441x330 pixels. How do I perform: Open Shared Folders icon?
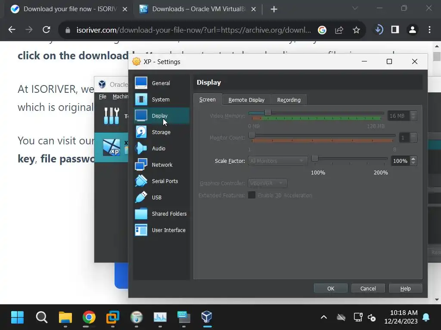141,214
